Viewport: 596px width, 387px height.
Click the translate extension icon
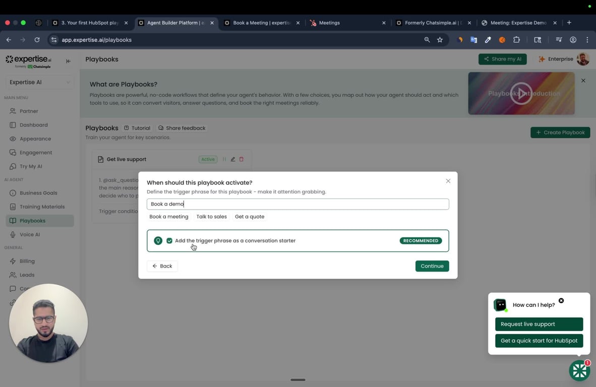473,39
